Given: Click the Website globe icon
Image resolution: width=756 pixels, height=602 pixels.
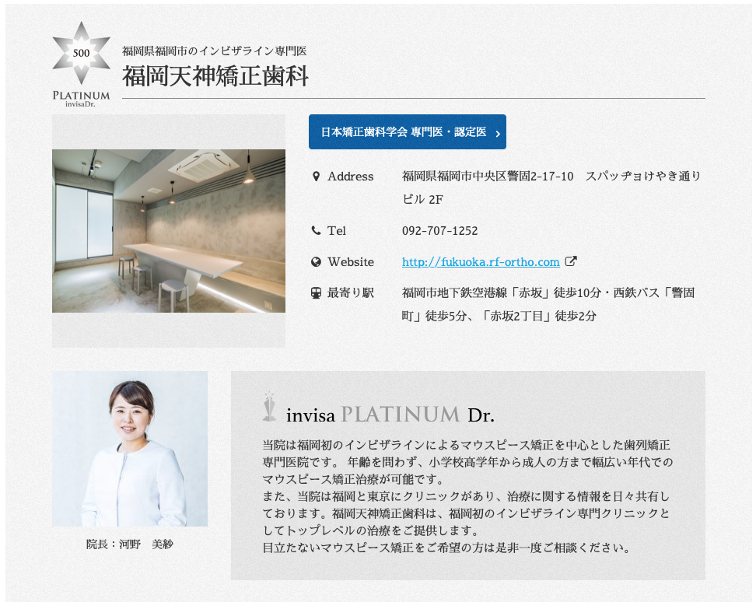Looking at the screenshot, I should 316,261.
